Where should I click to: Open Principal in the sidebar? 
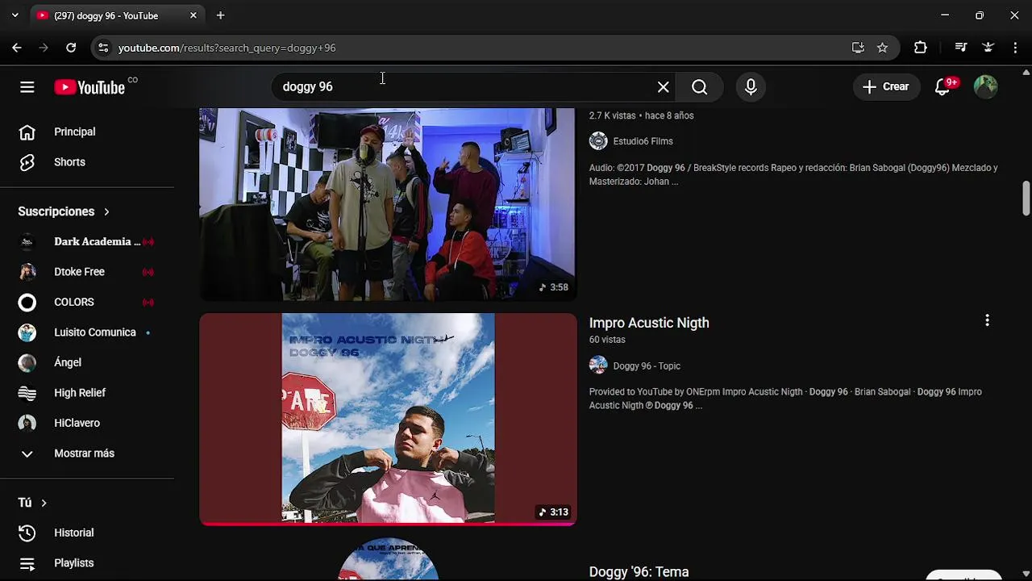coord(87,132)
